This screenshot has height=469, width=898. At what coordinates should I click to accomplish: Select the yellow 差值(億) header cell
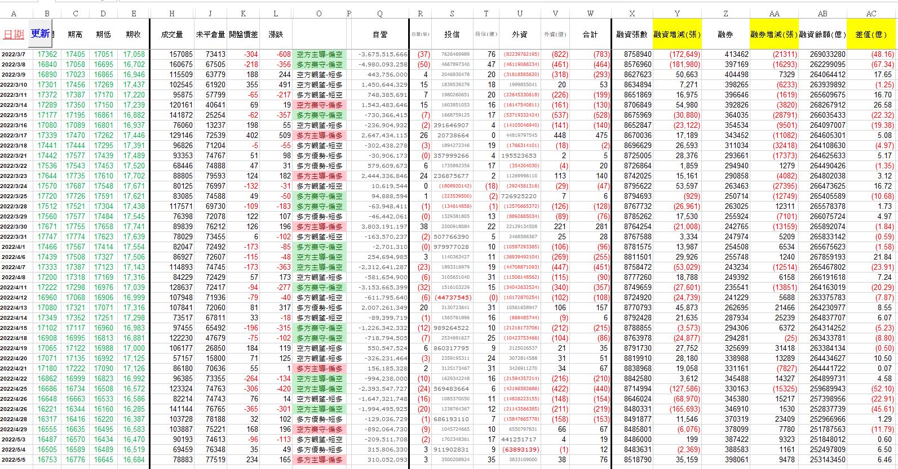872,34
